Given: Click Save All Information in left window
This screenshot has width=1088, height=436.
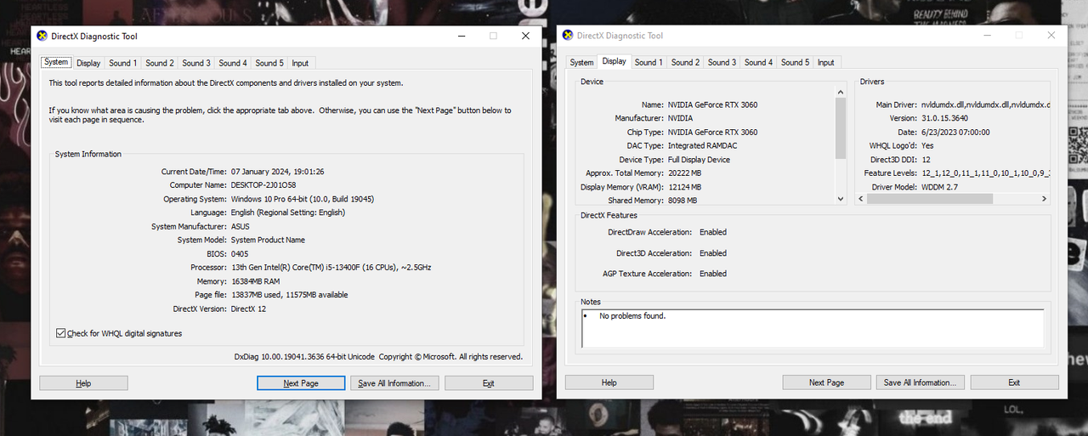Looking at the screenshot, I should coord(394,383).
